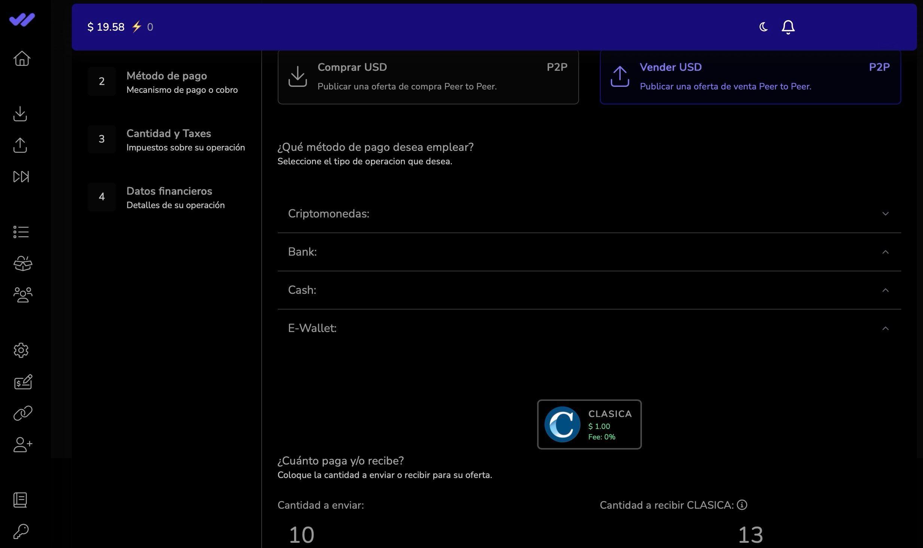Open the list view sidebar icon
The image size is (923, 548).
tap(21, 232)
